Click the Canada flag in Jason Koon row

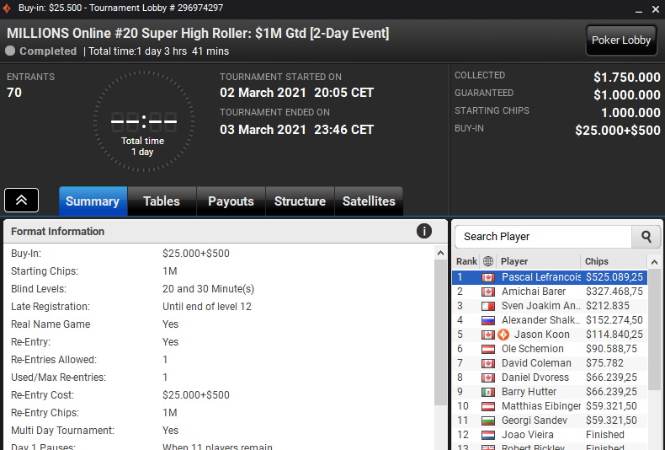point(488,335)
